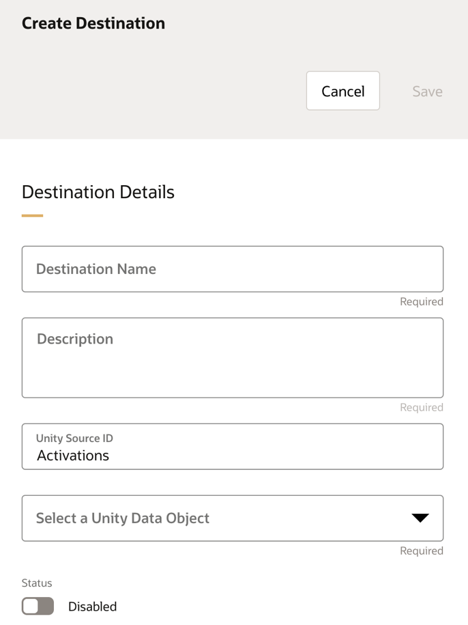Image resolution: width=468 pixels, height=625 pixels.
Task: Click the Create Destination page title
Action: pyautogui.click(x=93, y=23)
